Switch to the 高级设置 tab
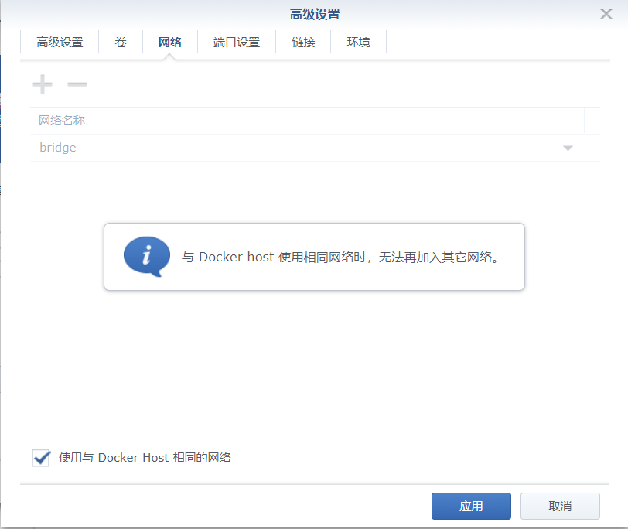The image size is (628, 529). [60, 42]
